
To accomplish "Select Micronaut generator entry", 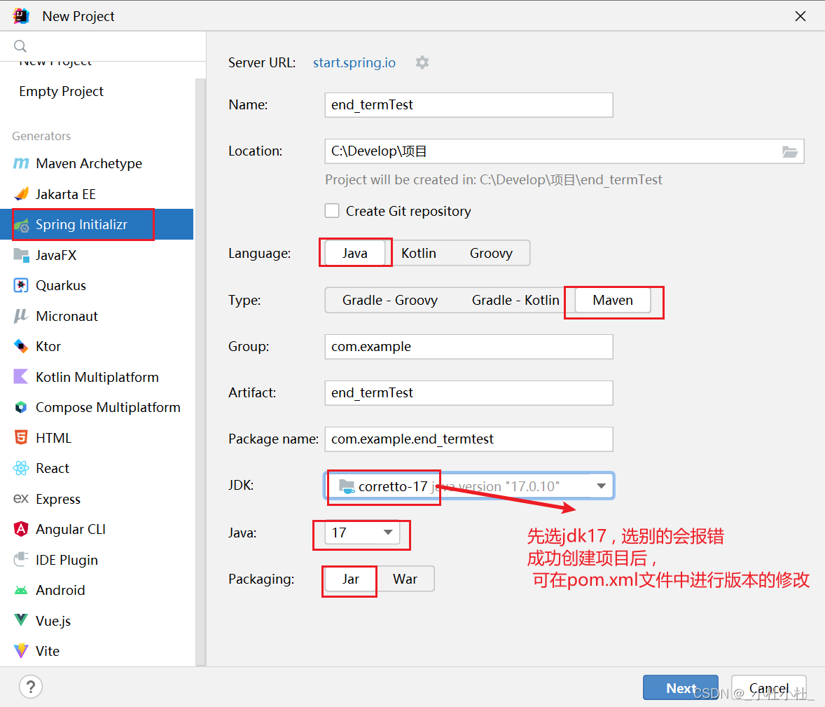I will pyautogui.click(x=97, y=316).
